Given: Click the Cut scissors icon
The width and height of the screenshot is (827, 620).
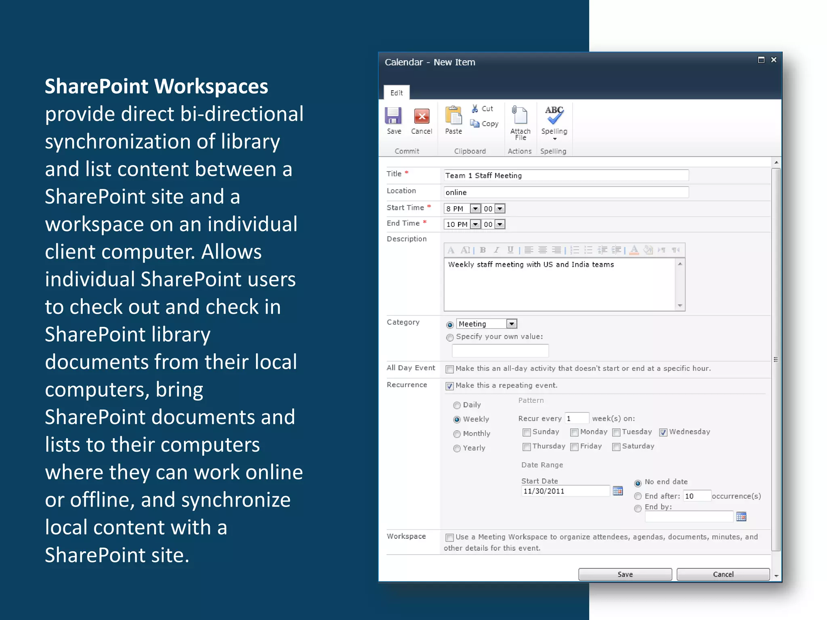Looking at the screenshot, I should pos(475,109).
